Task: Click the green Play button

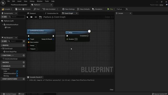Action: (110, 9)
